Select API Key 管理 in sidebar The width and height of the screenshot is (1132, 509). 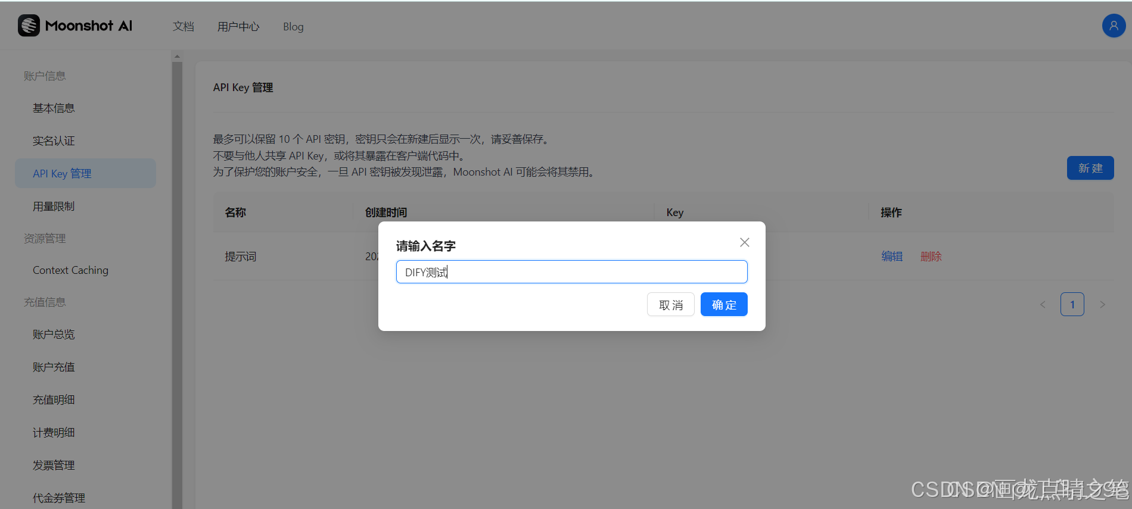85,173
